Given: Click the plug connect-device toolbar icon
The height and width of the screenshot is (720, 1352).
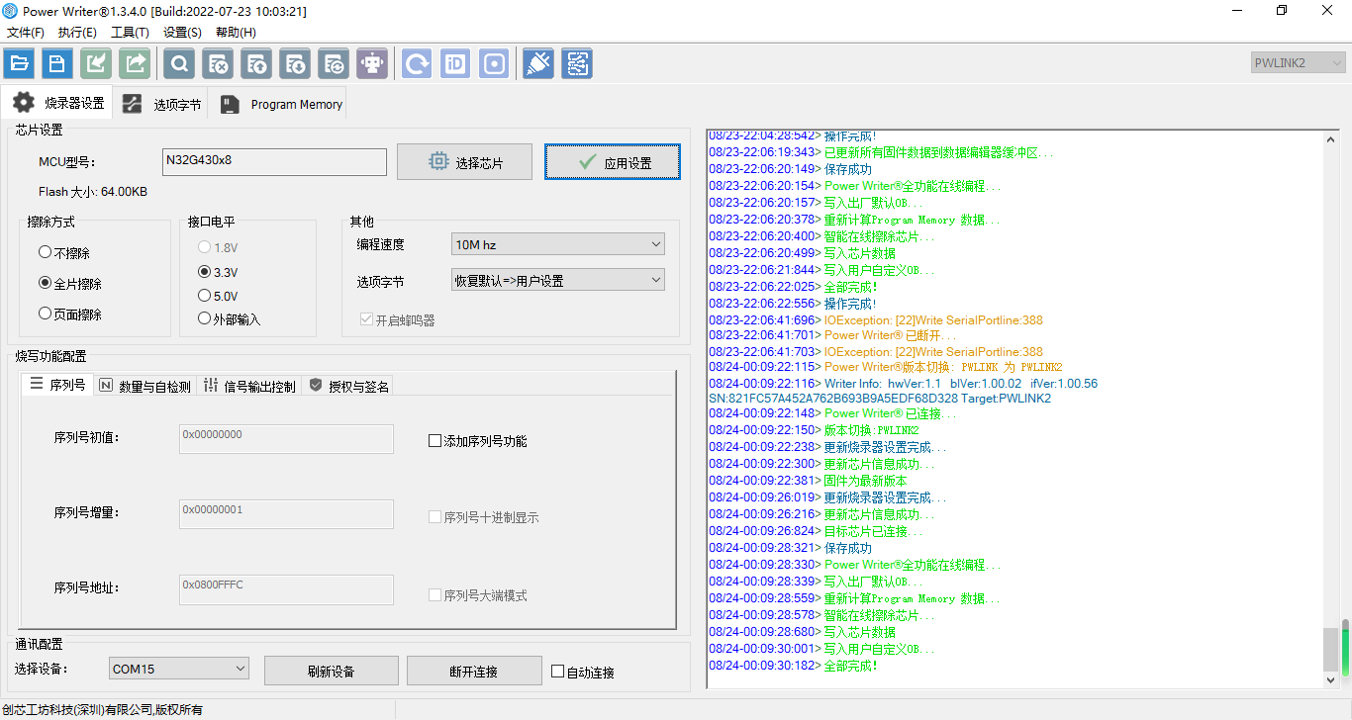Looking at the screenshot, I should [537, 64].
